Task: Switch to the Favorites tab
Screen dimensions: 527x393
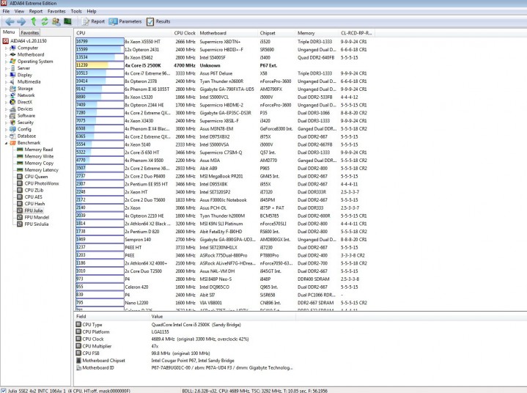Action: click(x=30, y=32)
